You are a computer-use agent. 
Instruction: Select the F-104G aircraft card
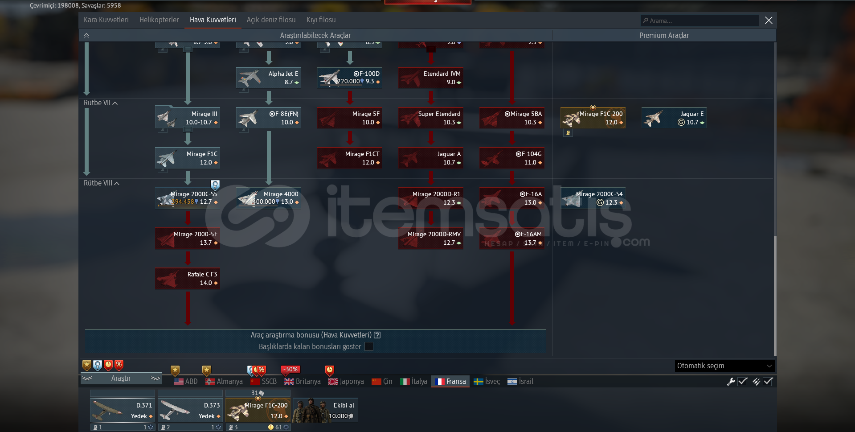pos(512,158)
